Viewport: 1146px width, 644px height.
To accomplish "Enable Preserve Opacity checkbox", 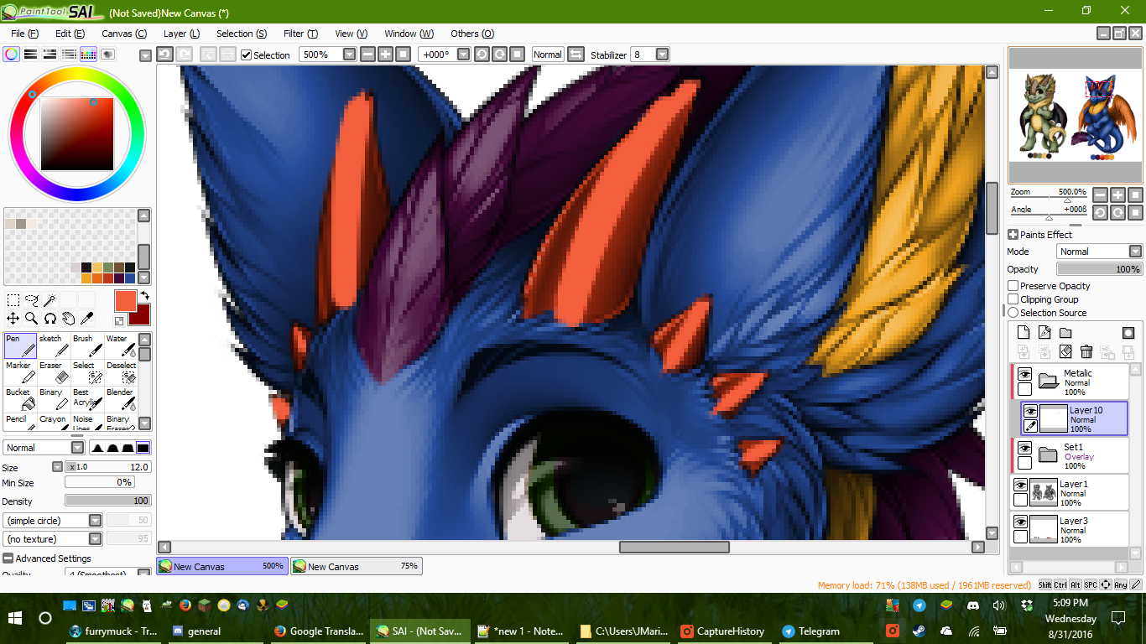I will tap(1013, 286).
